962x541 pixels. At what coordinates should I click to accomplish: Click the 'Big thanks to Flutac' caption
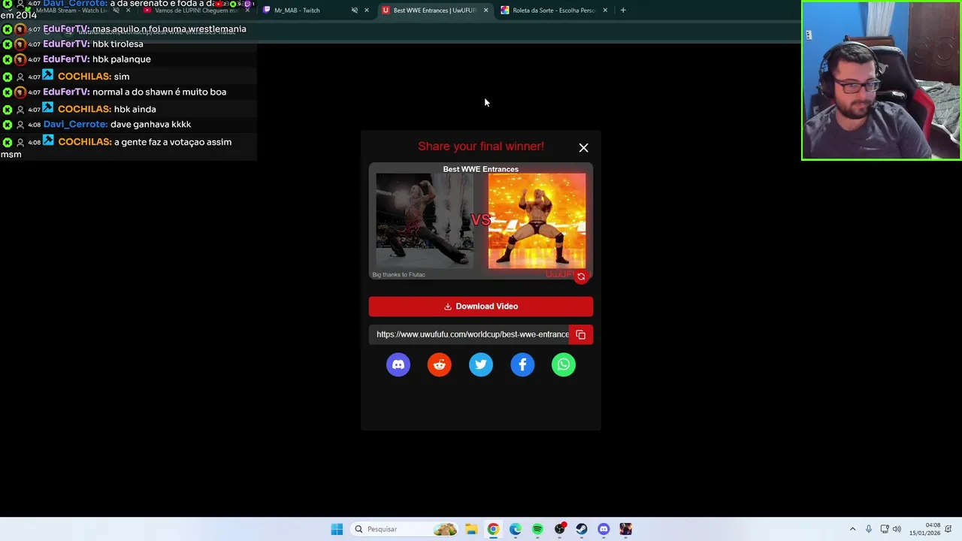[398, 275]
